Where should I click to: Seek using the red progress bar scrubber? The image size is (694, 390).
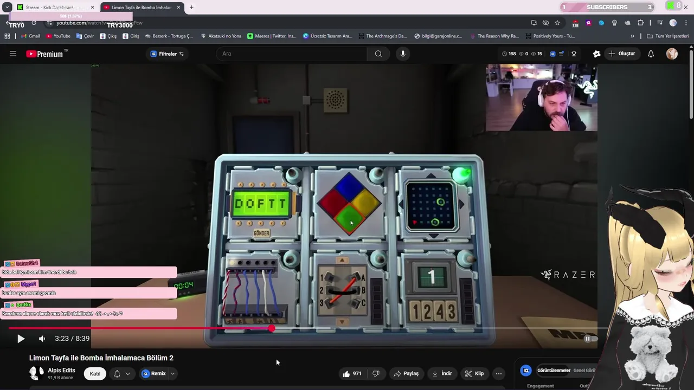(271, 328)
